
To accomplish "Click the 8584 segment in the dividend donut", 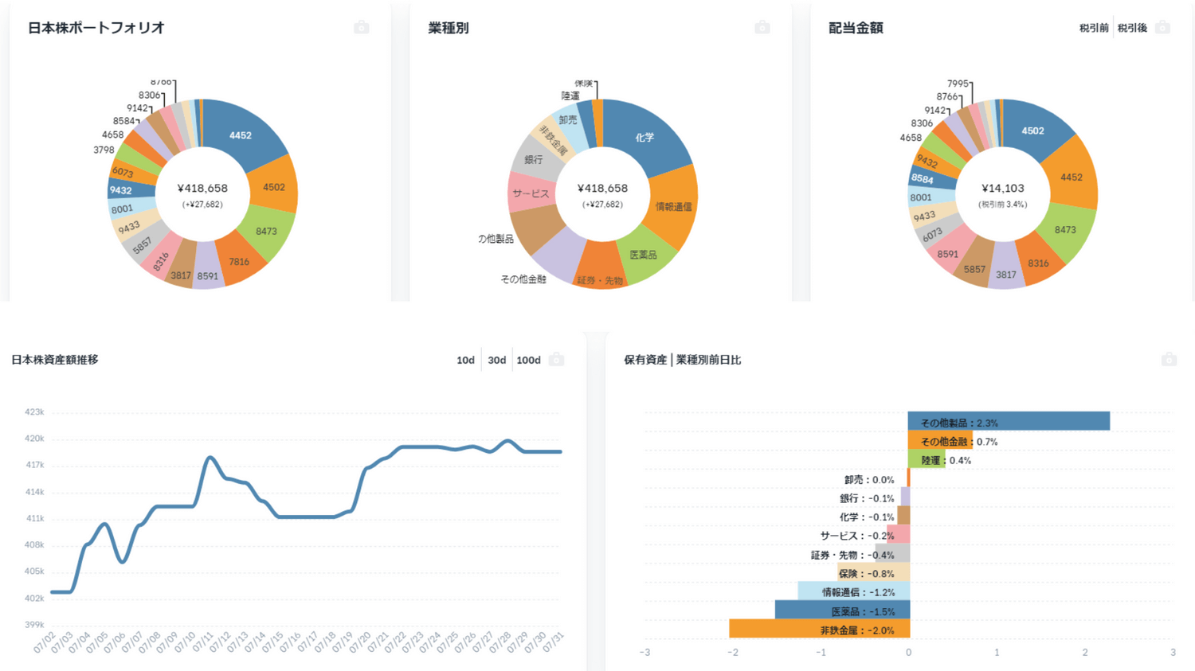I will (923, 179).
